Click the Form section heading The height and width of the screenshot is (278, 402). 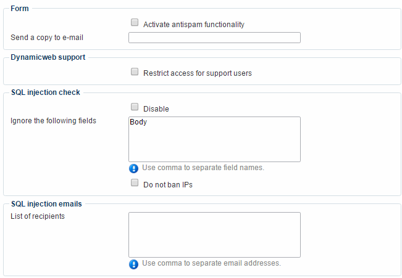pos(20,9)
